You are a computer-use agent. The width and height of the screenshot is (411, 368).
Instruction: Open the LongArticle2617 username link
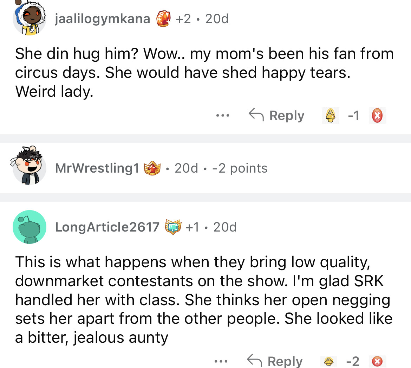tap(107, 227)
